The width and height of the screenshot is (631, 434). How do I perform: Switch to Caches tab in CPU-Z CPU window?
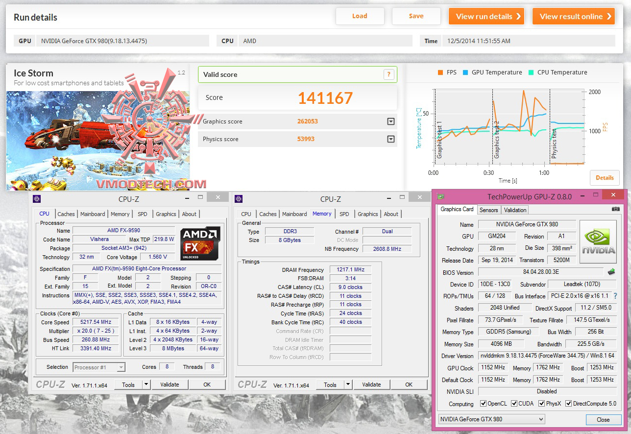coord(66,214)
